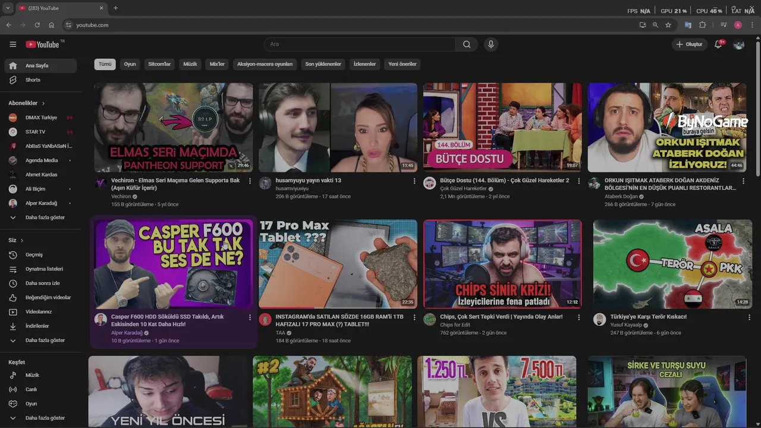Open Türkiye'ye Karşı Terör Kıskacı title
Viewport: 761px width, 428px height.
click(649, 317)
